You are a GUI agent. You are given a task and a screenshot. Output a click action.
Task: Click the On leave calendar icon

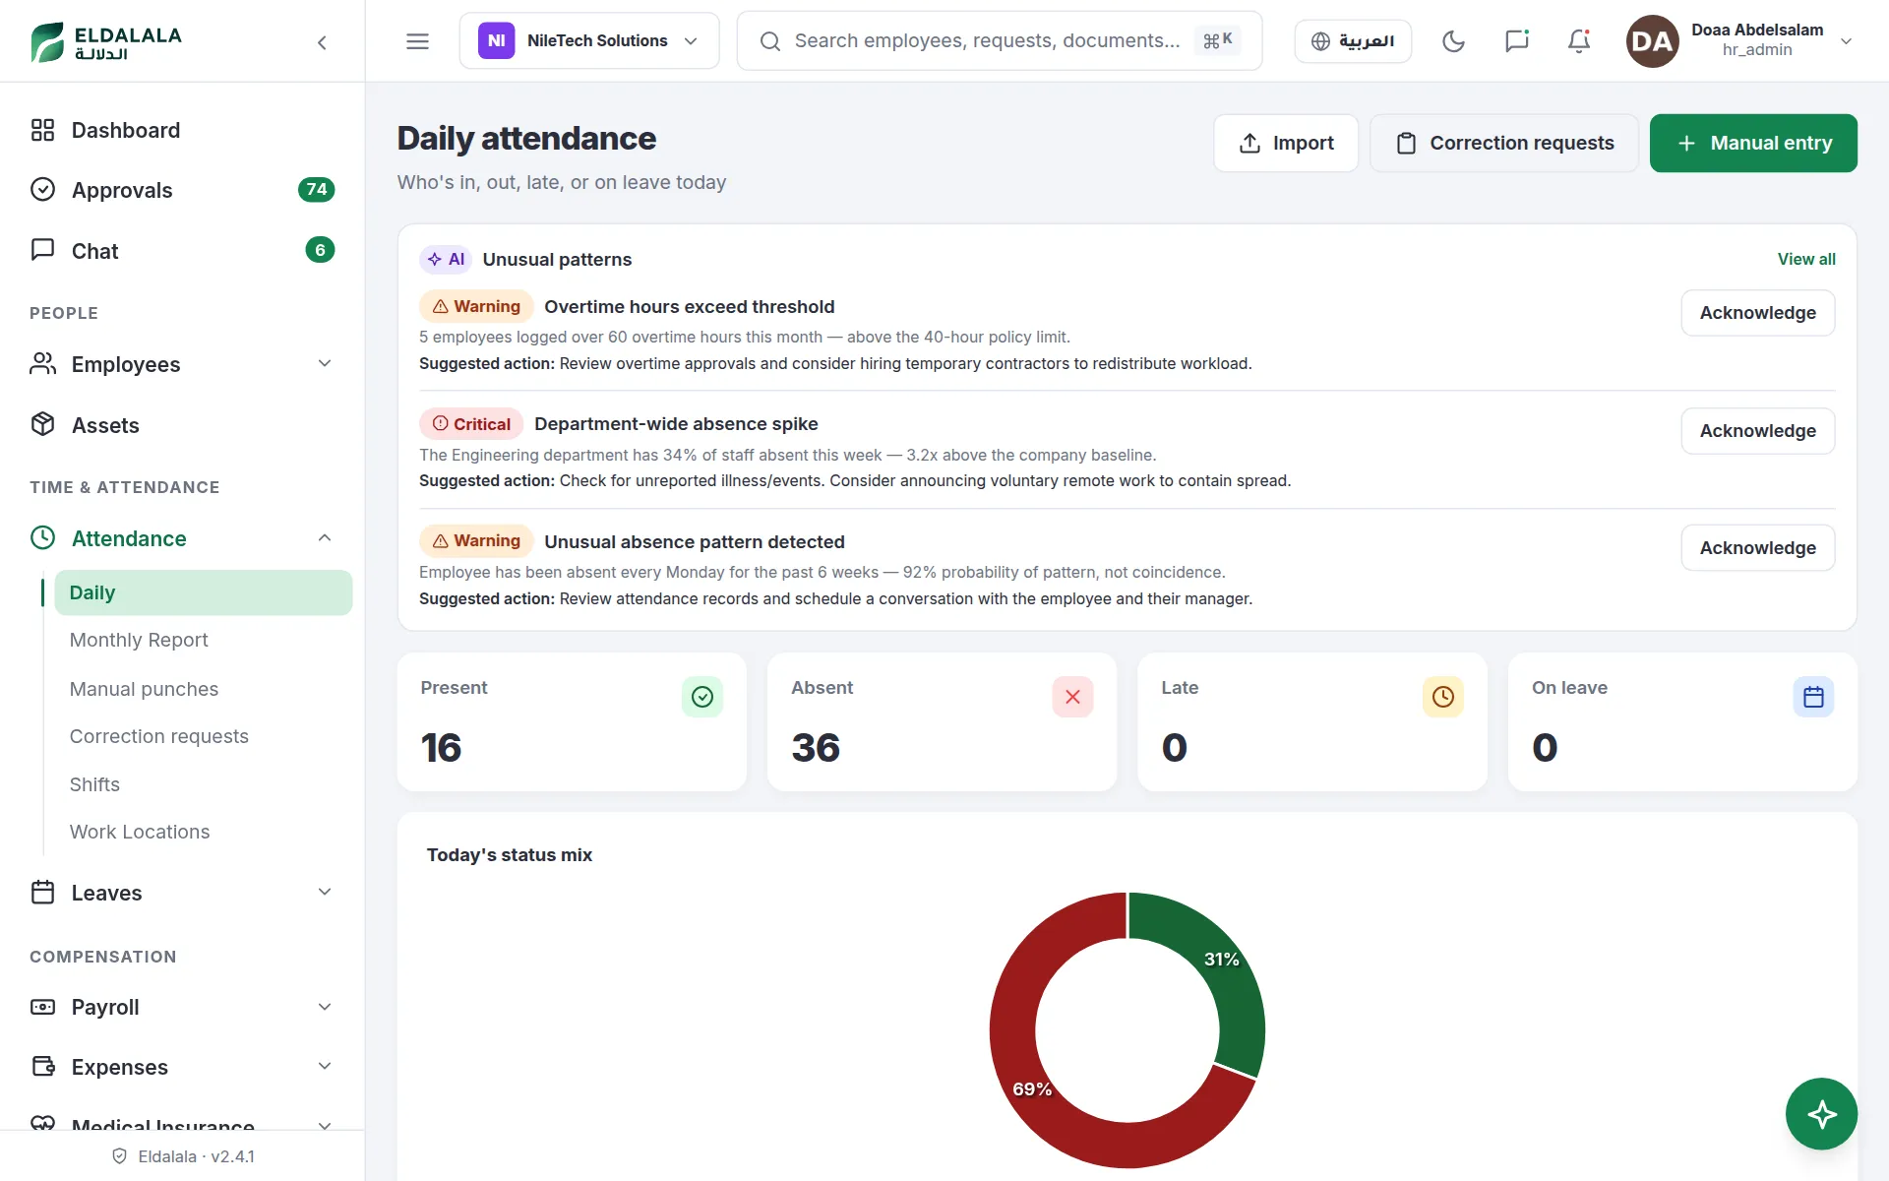tap(1813, 697)
